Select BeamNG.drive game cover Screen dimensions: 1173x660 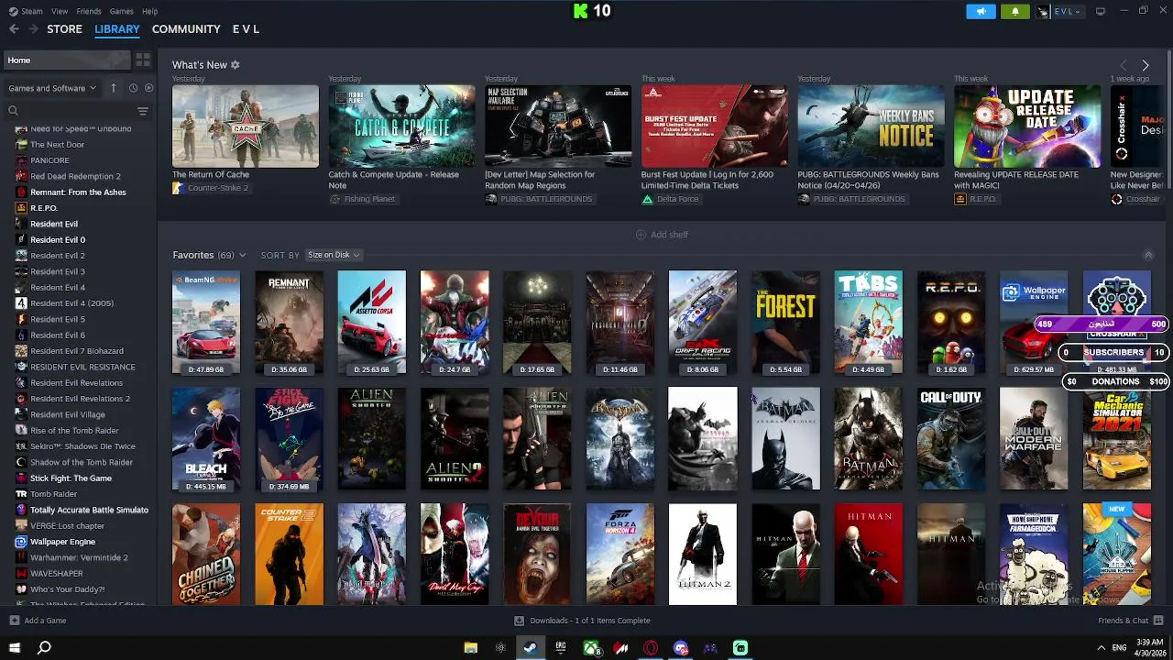tap(206, 323)
